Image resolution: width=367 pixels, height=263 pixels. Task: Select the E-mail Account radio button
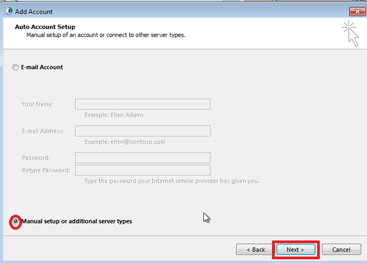pos(16,67)
